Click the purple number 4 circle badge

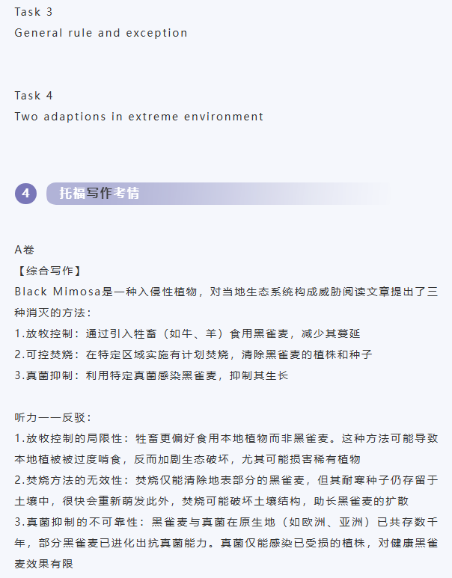(x=25, y=194)
